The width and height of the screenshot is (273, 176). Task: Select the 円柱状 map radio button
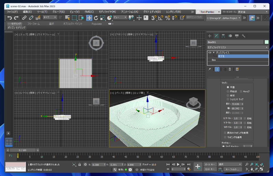(228, 91)
